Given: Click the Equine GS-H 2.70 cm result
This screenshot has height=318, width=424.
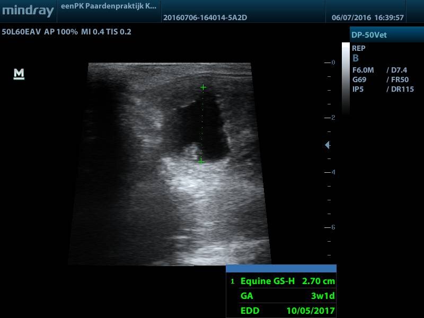Looking at the screenshot, I should tap(287, 281).
